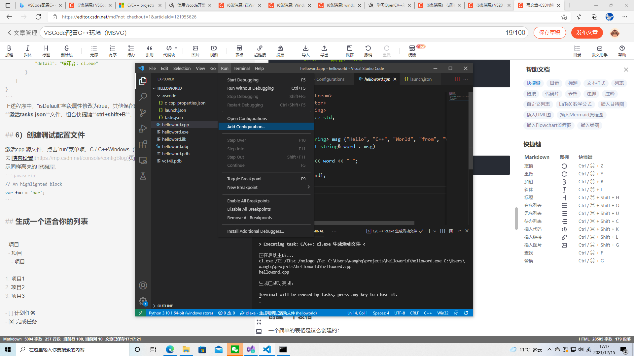634x356 pixels.
Task: Collapse the HELLOWORLD folder section
Action: [154, 88]
